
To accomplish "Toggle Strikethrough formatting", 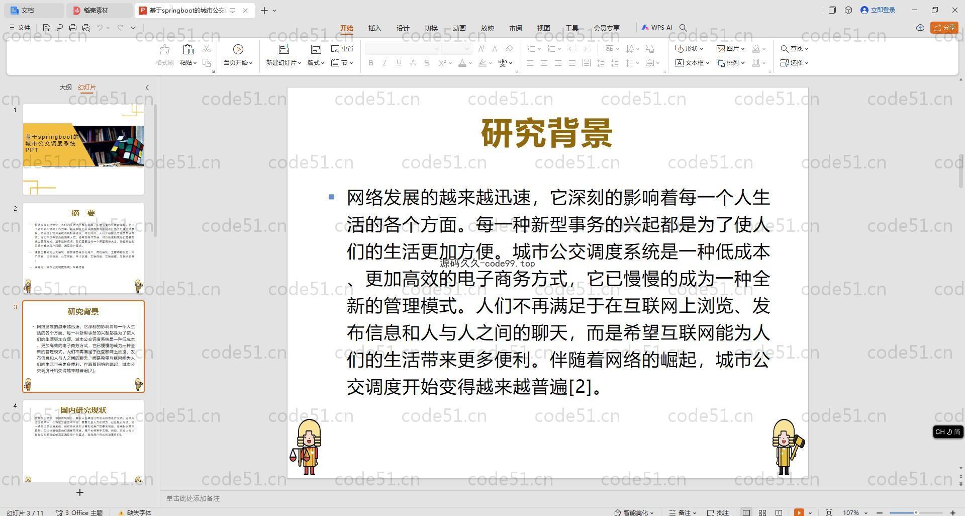I will pos(413,63).
